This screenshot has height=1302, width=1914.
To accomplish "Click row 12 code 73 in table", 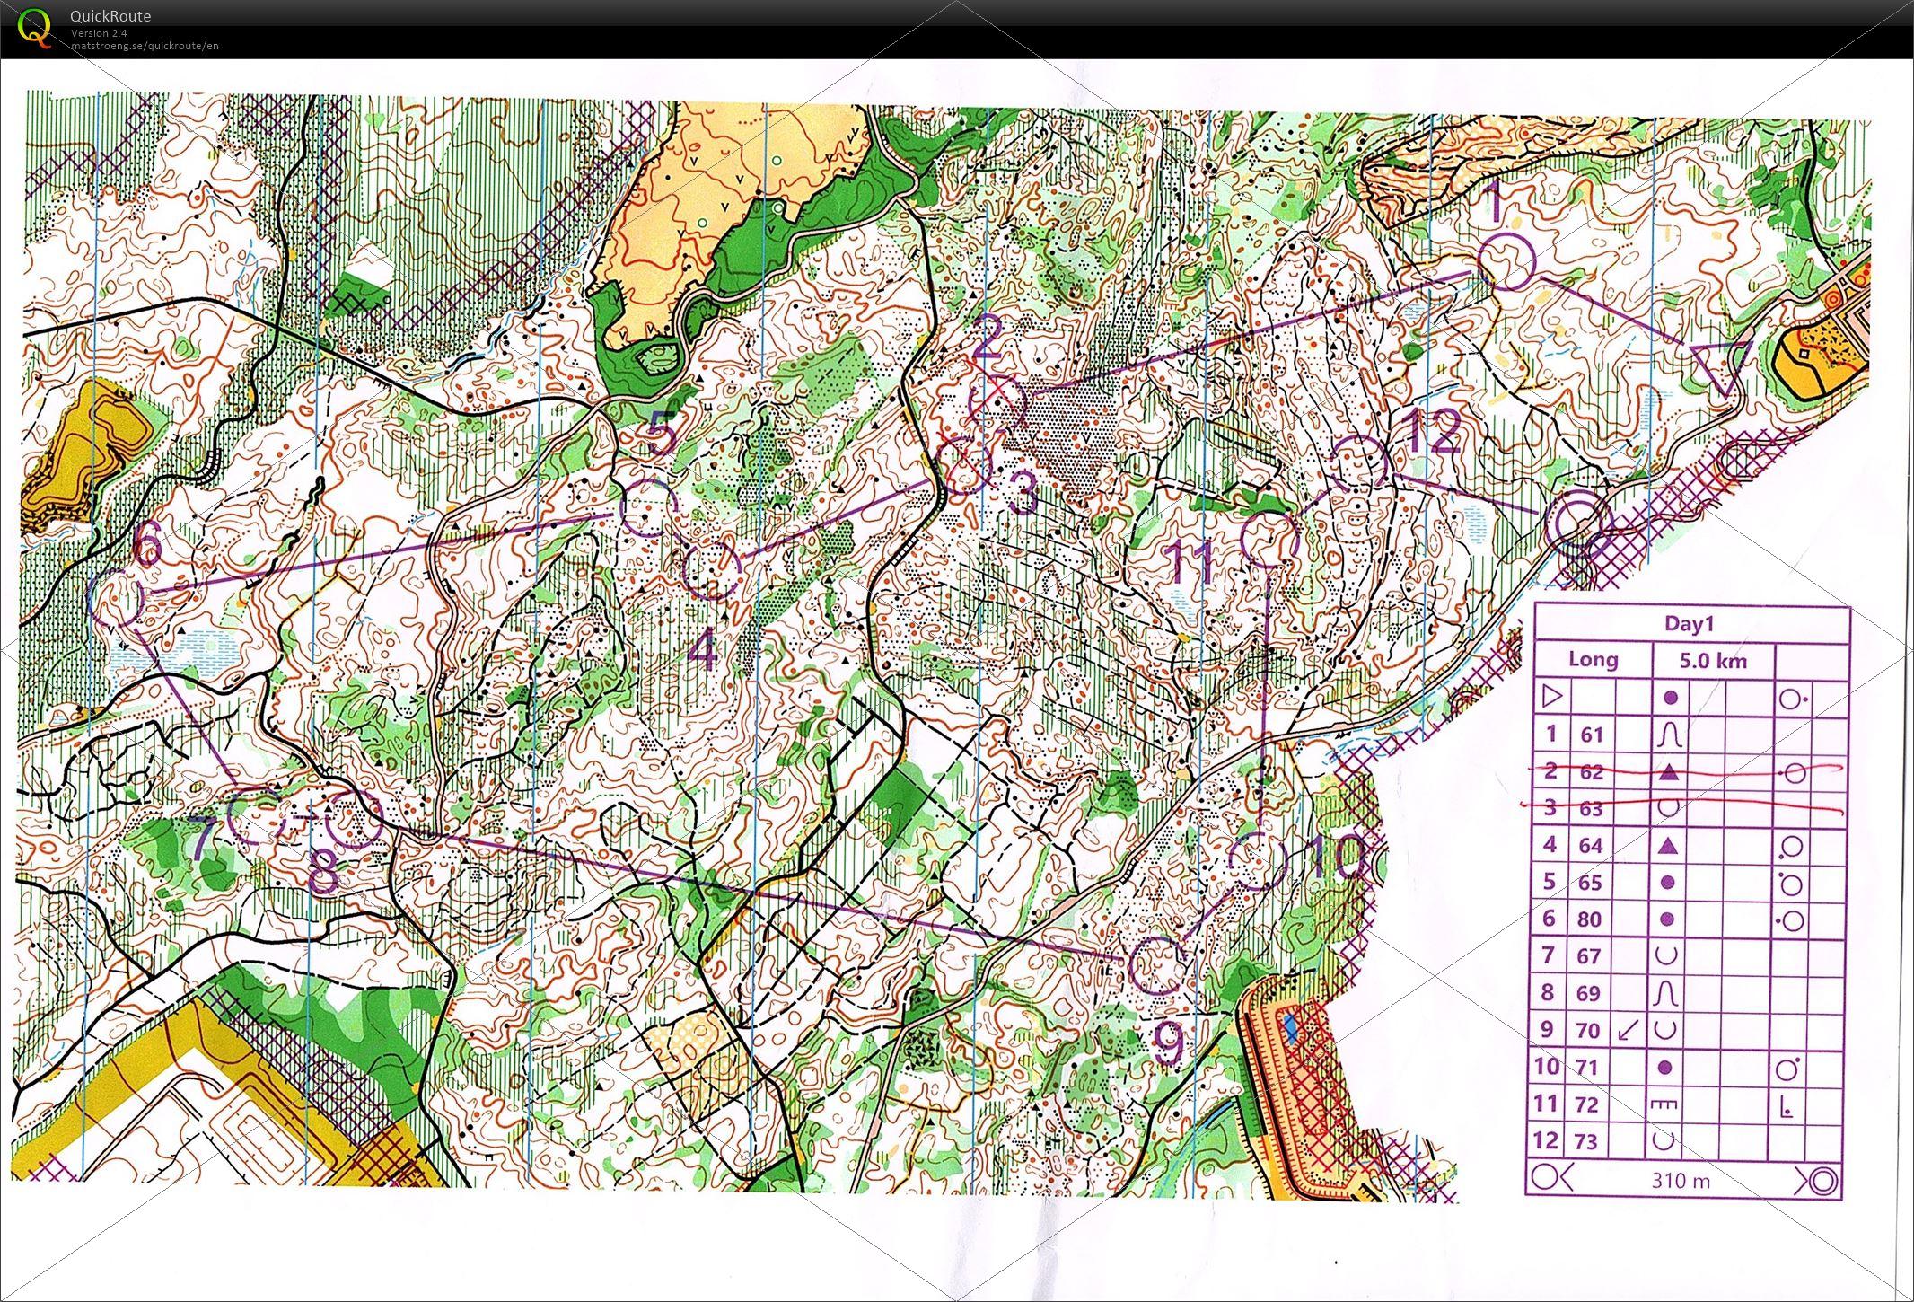I will point(1587,1141).
